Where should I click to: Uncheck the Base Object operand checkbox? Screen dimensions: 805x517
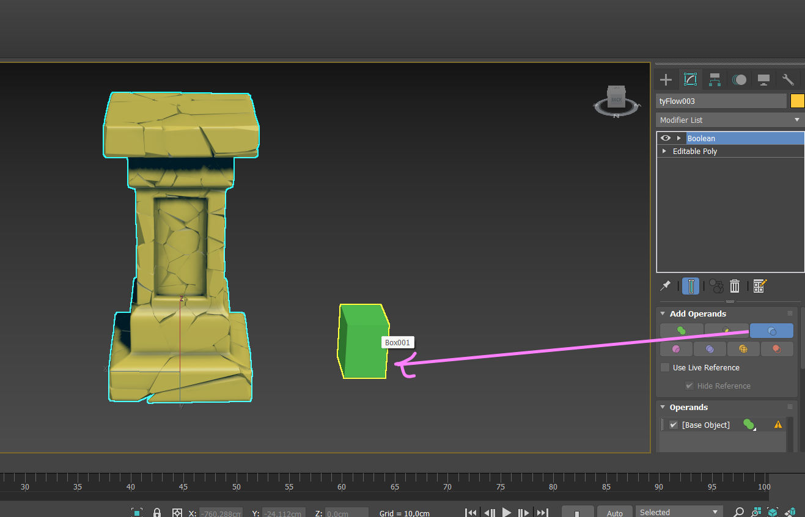pyautogui.click(x=674, y=425)
